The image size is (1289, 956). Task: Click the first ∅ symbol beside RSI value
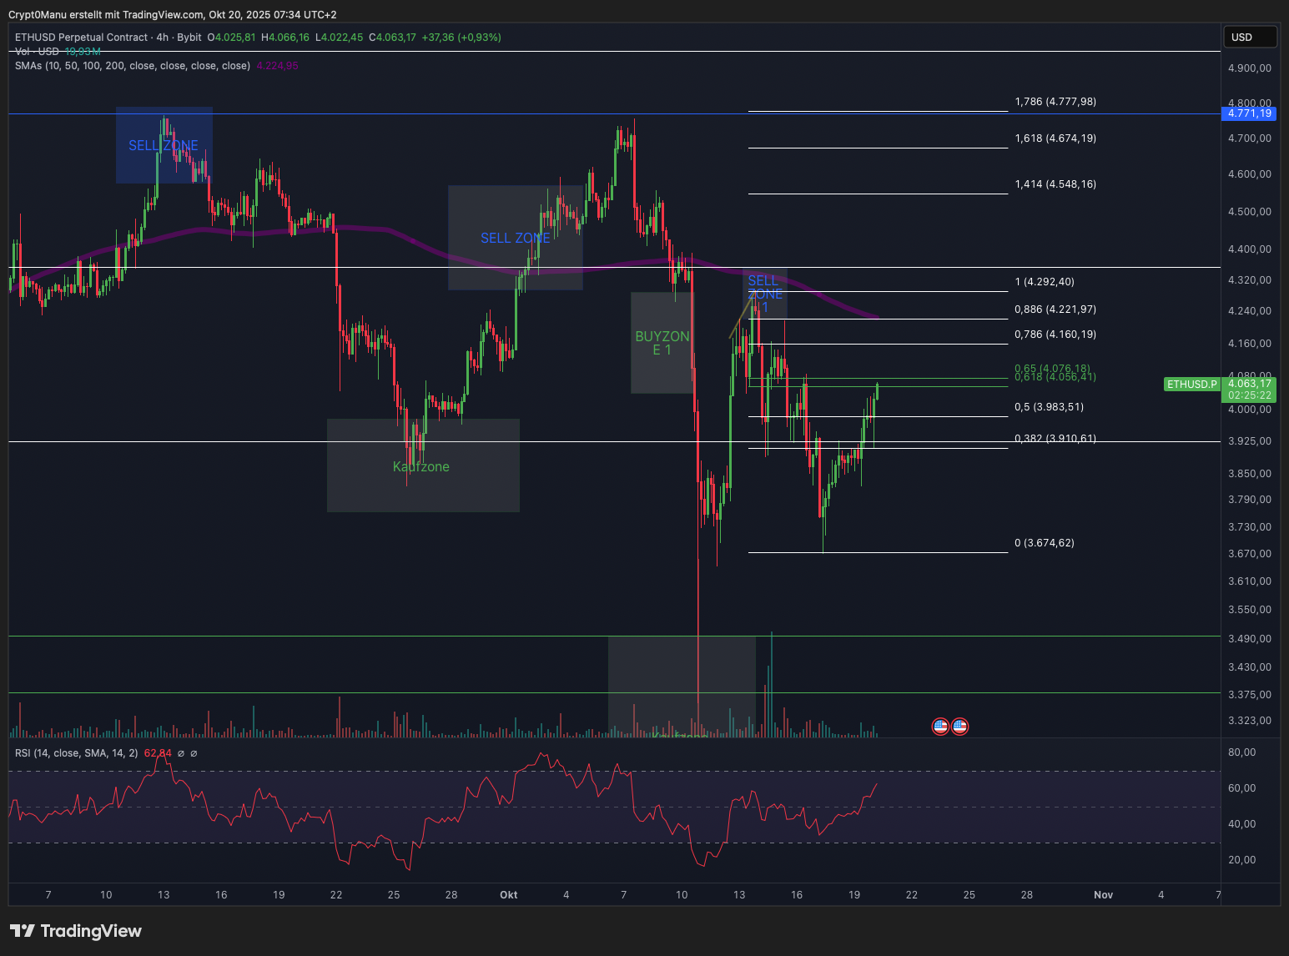(181, 753)
